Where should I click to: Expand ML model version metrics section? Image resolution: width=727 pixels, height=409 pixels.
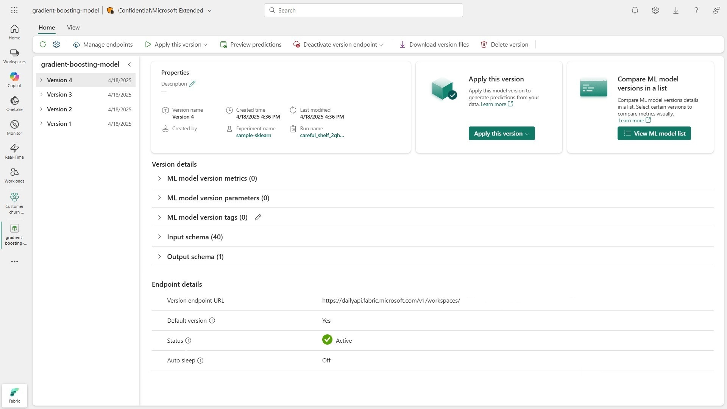click(x=159, y=178)
